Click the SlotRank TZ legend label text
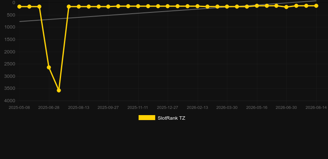 pos(171,118)
